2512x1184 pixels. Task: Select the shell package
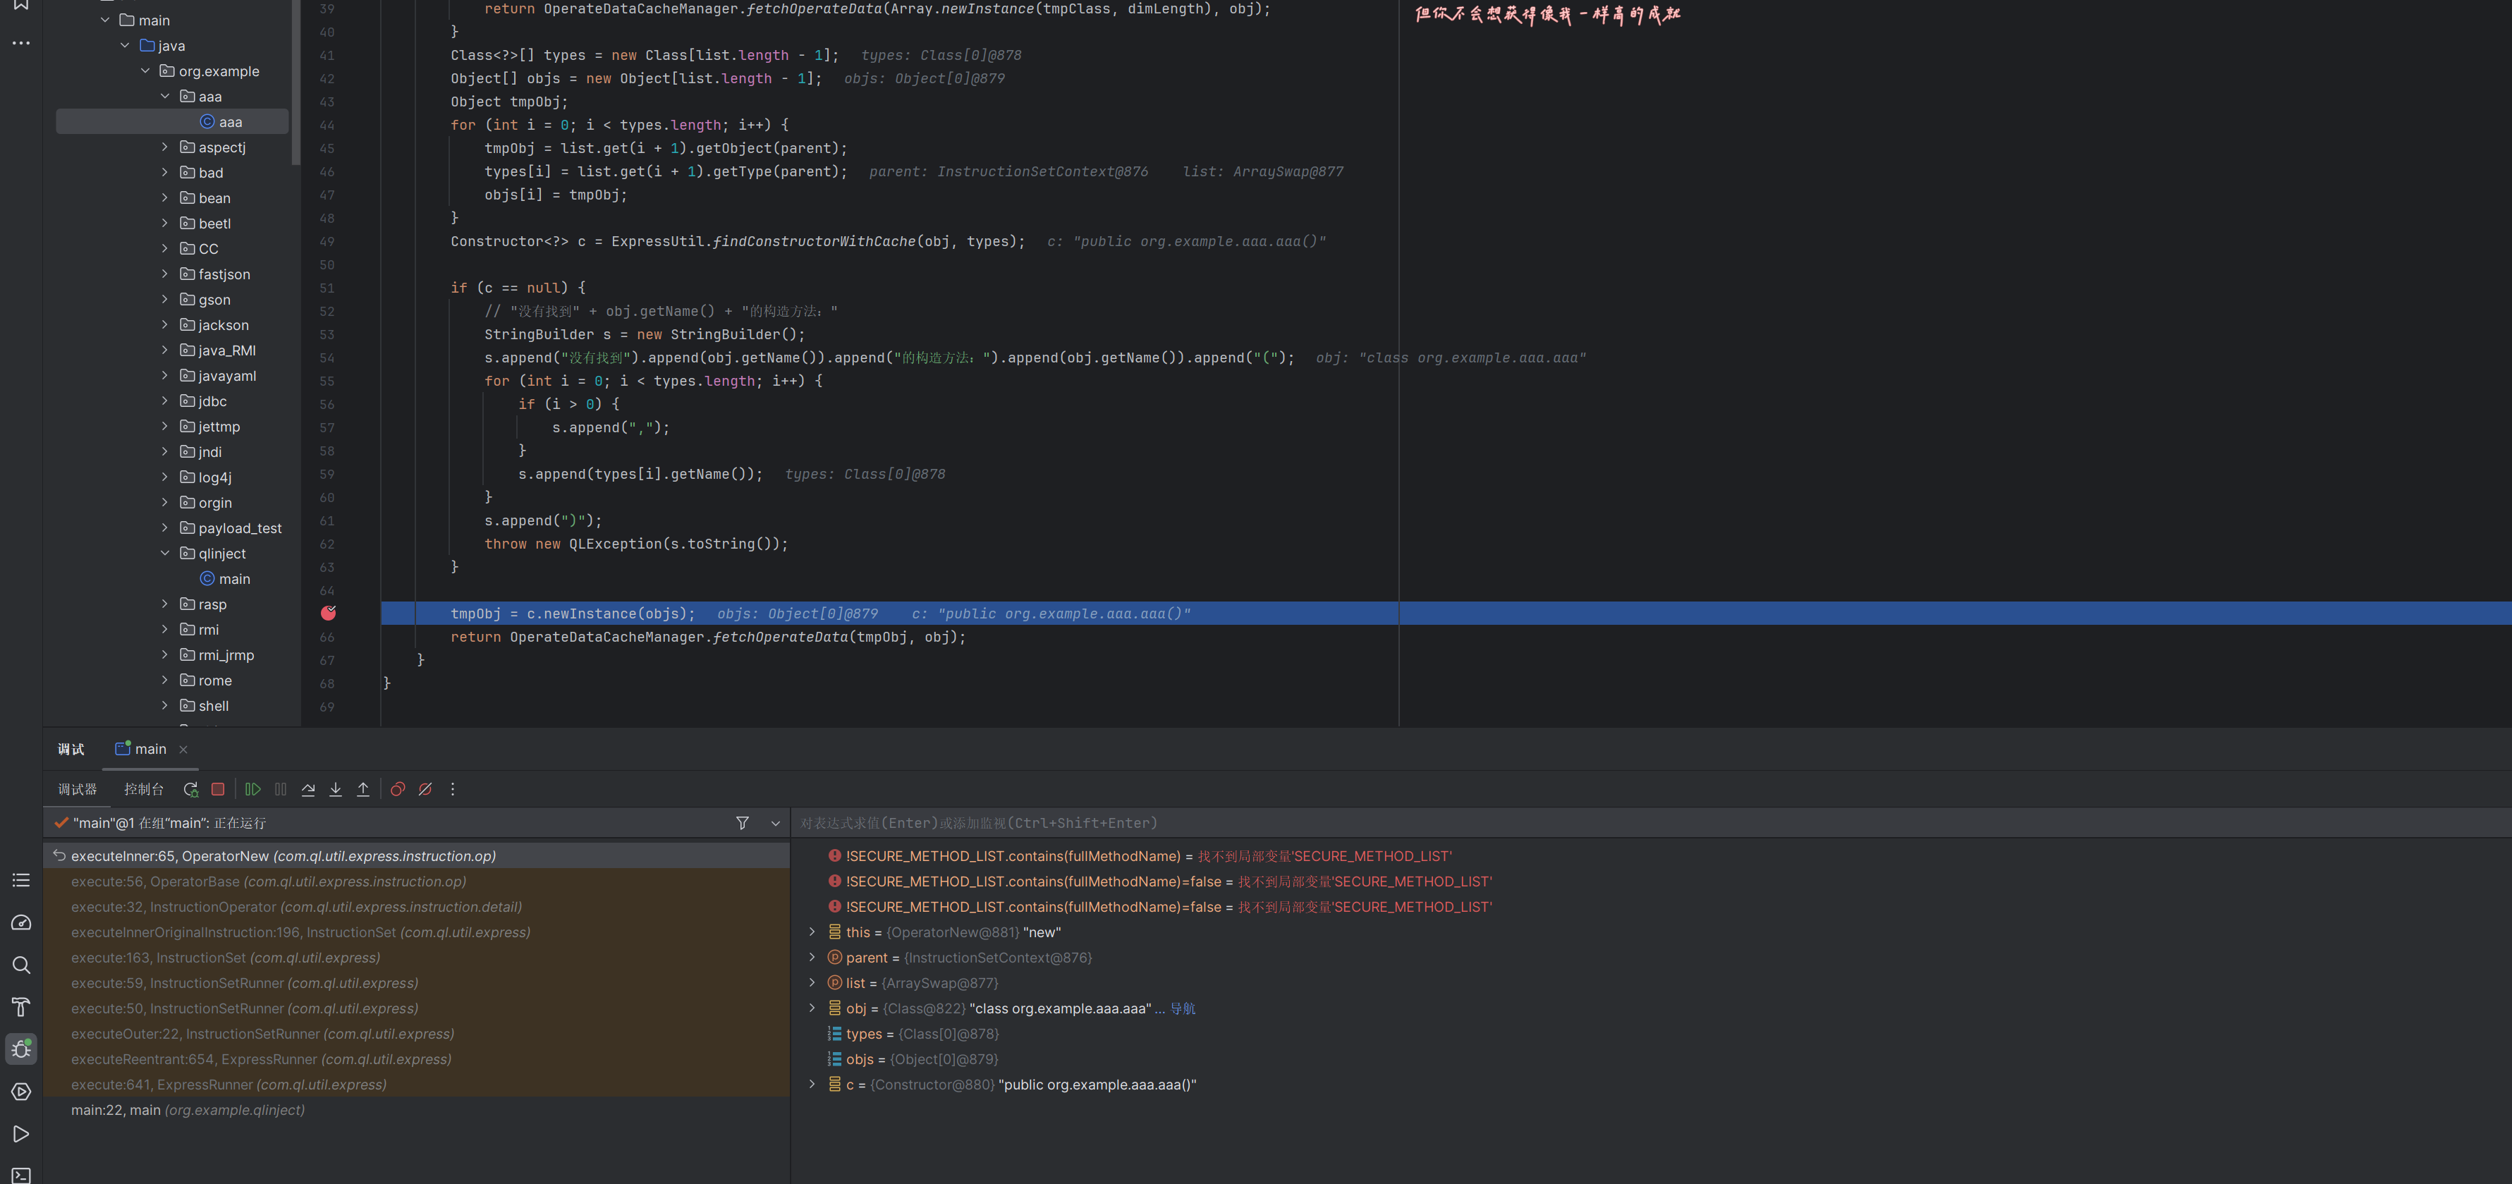205,705
